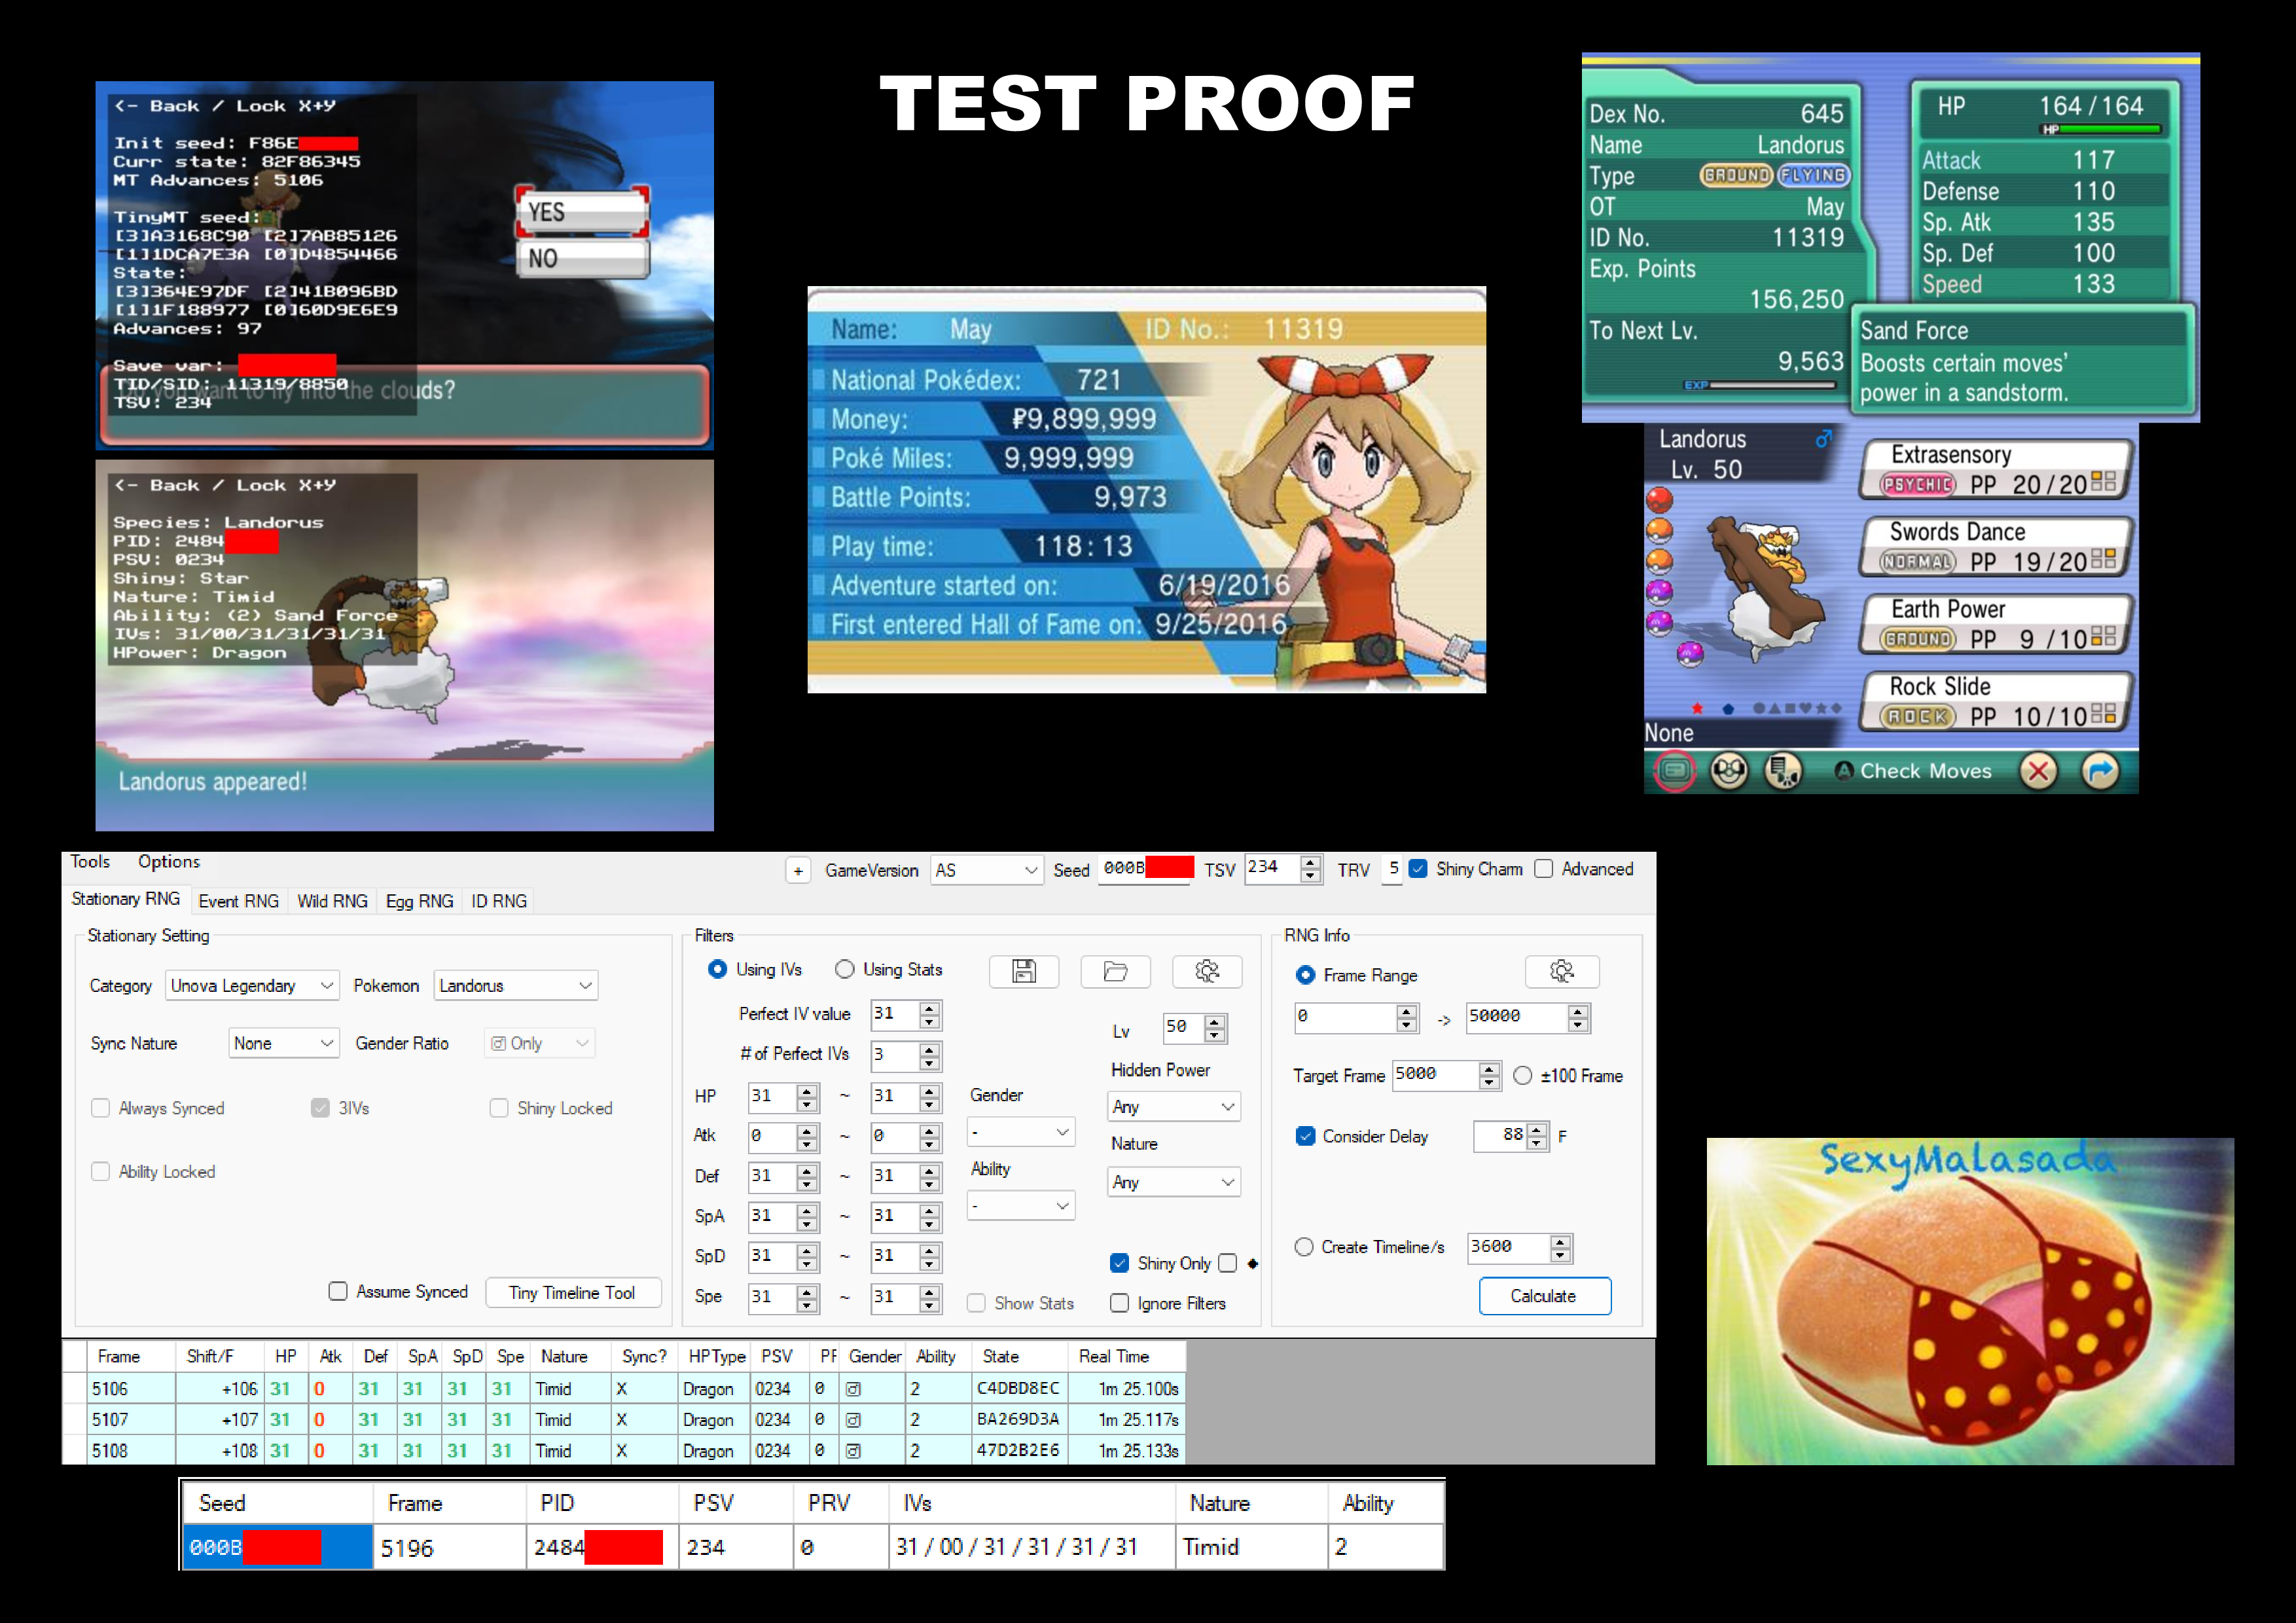
Task: Open the RNG Info gear settings
Action: [1562, 971]
